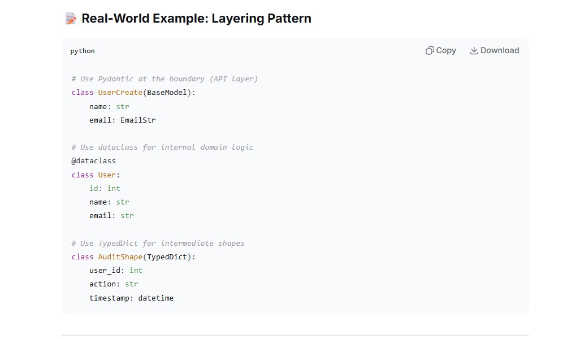Click the line 'action: str'

pyautogui.click(x=114, y=284)
